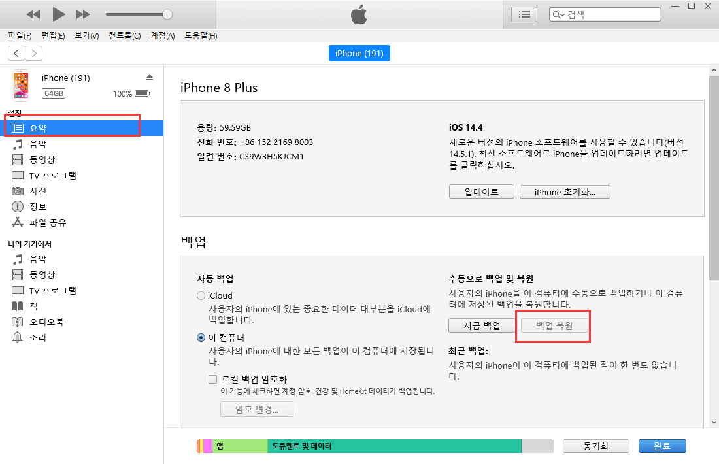Image resolution: width=719 pixels, height=464 pixels.
Task: Click the iPhone 8 Plus heading
Action: [x=219, y=88]
